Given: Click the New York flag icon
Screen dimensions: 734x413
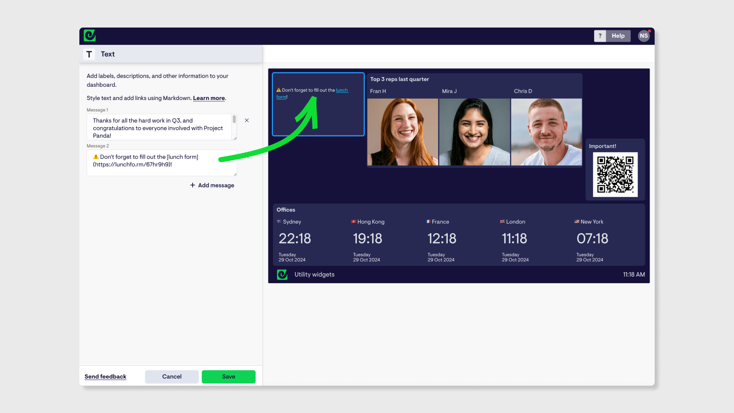Looking at the screenshot, I should 577,222.
